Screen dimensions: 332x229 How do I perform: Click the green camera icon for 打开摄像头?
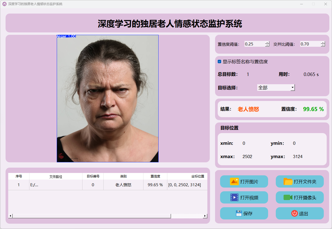click(288, 197)
